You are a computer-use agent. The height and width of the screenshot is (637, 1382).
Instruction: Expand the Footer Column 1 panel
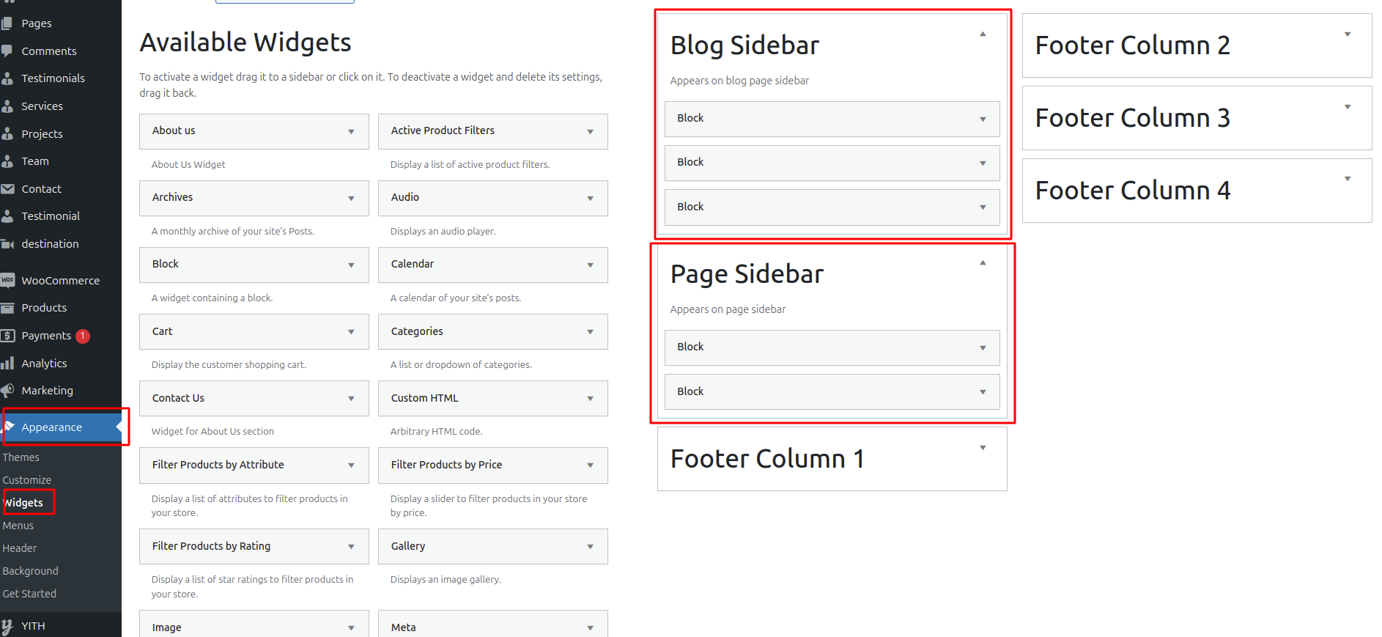pyautogui.click(x=983, y=448)
